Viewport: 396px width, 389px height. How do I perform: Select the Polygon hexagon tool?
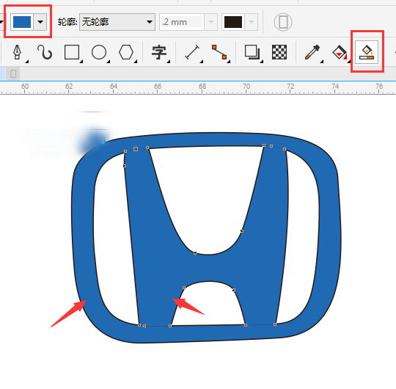(x=126, y=52)
